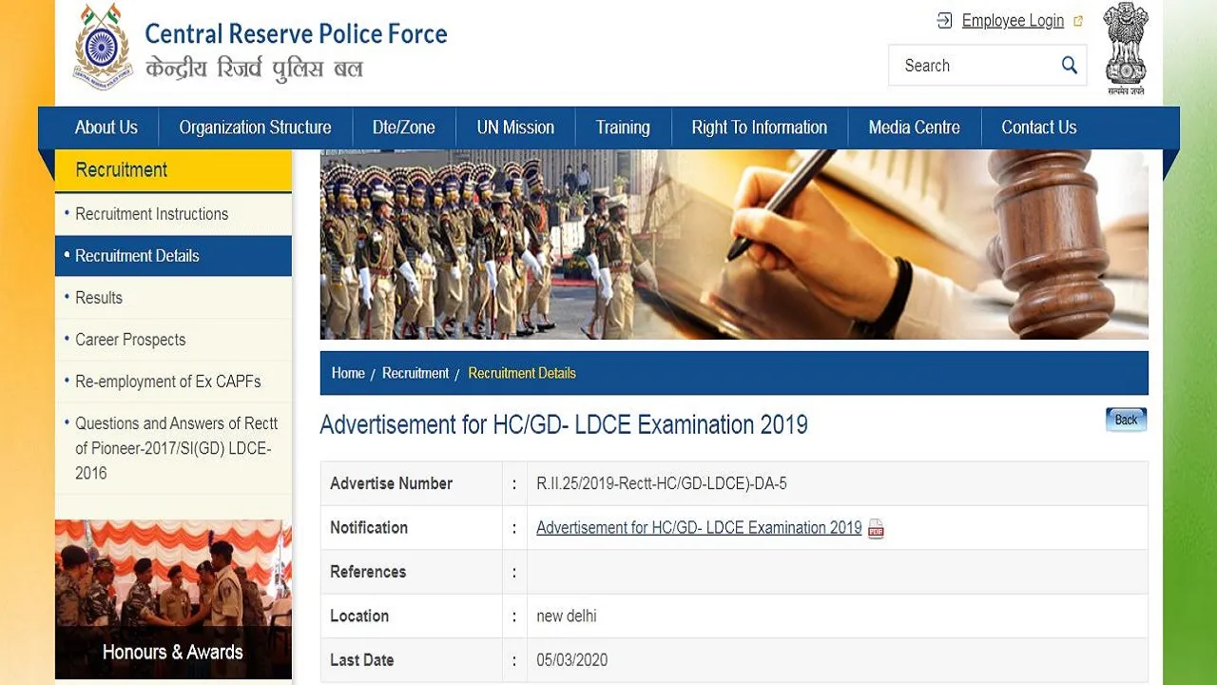Open the Employee Login link
1217x685 pixels.
coord(1013,20)
